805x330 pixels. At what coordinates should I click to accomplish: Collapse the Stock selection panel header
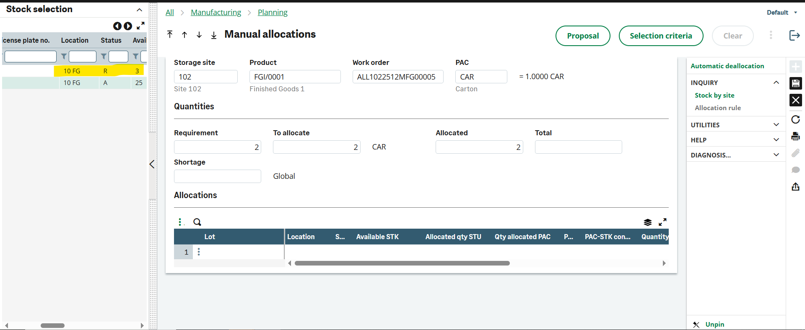point(140,10)
